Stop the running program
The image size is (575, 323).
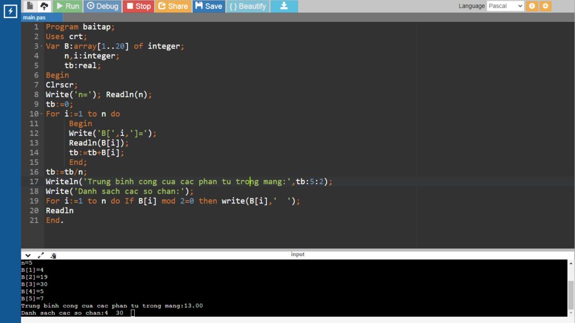point(138,6)
